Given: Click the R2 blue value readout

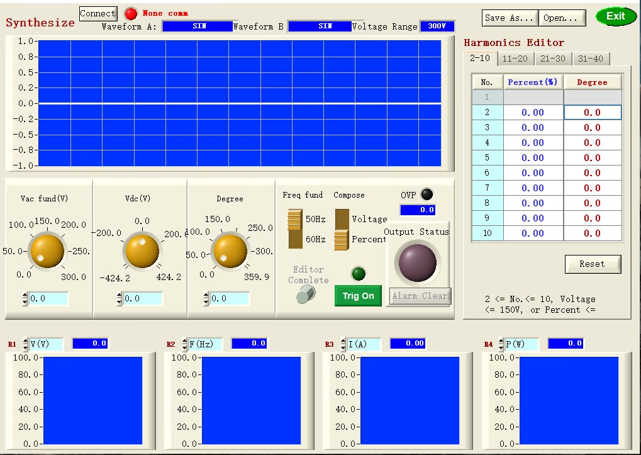Looking at the screenshot, I should click(249, 344).
